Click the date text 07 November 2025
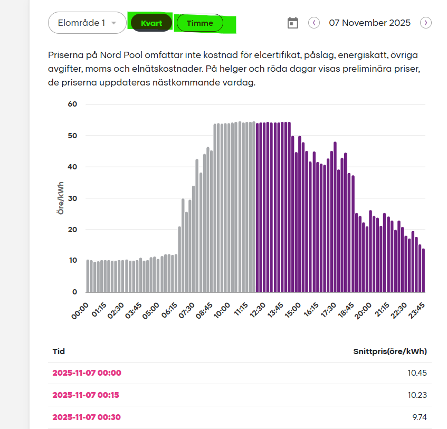This screenshot has width=447, height=429. [369, 23]
